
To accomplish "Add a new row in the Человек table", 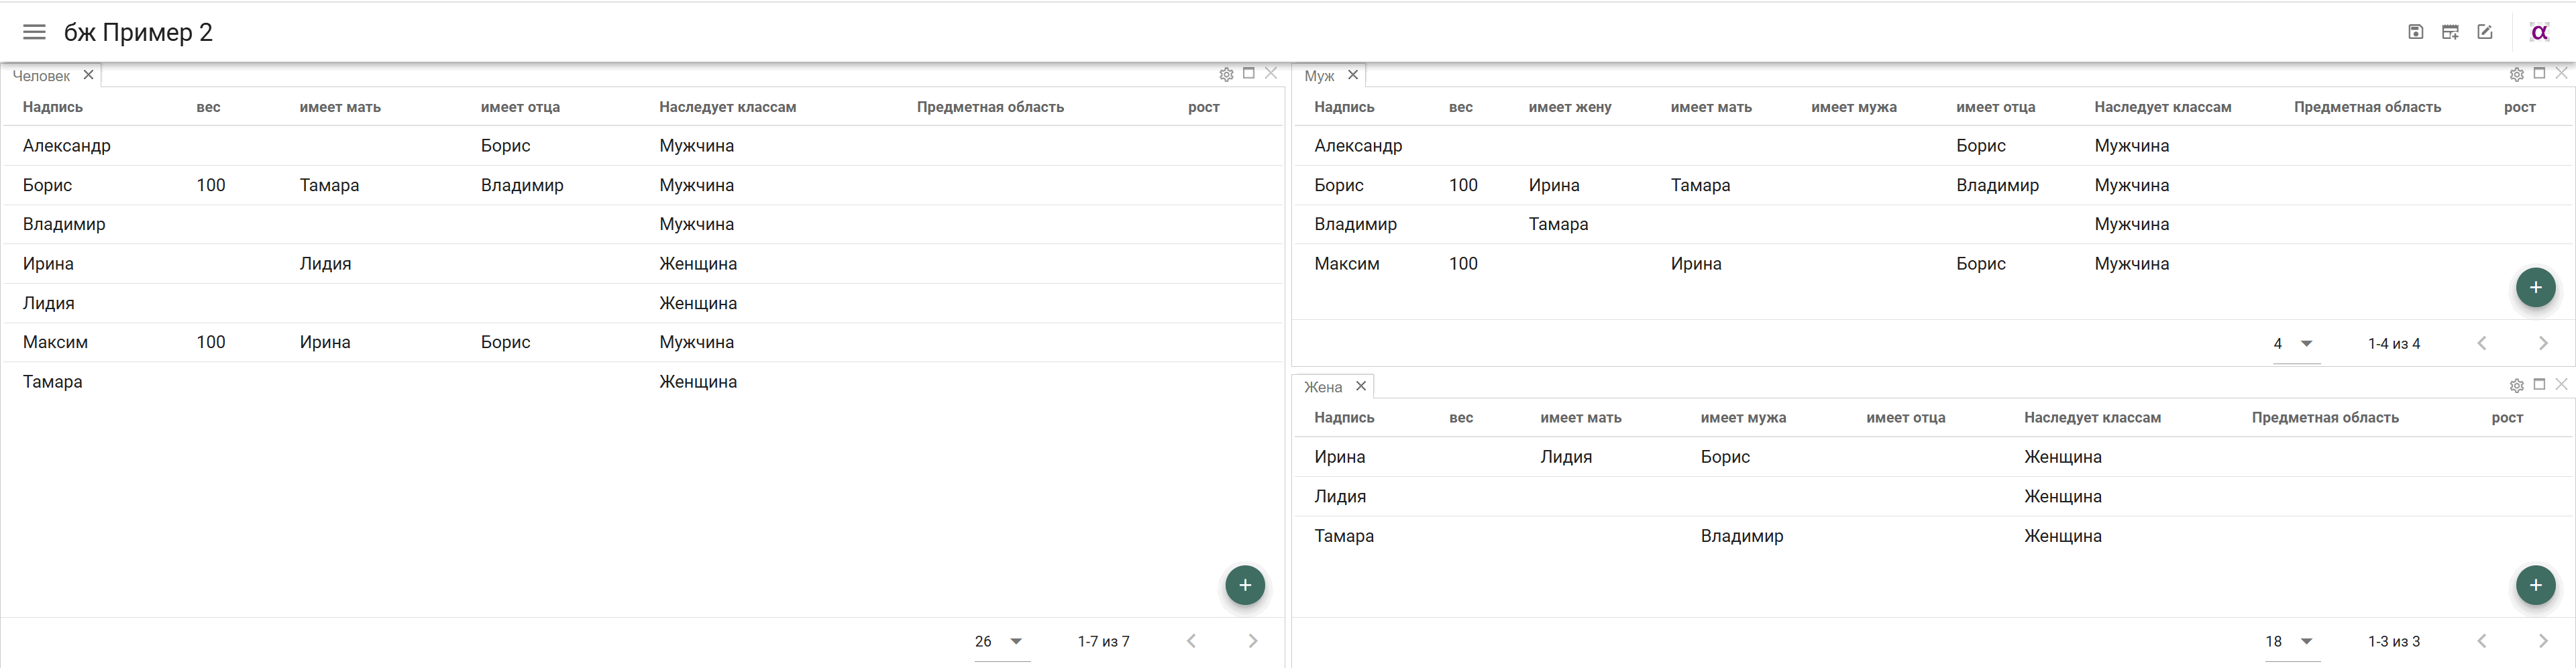I will point(1245,585).
